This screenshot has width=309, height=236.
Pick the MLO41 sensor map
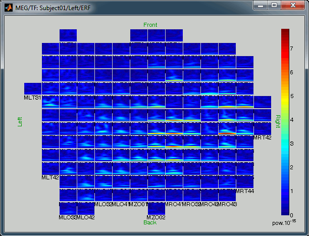121,195
